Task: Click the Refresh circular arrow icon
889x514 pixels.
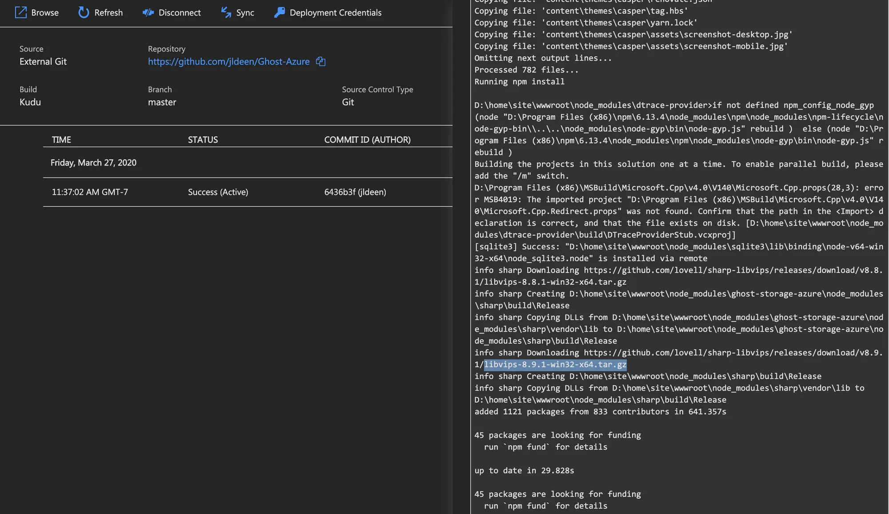Action: click(x=84, y=12)
